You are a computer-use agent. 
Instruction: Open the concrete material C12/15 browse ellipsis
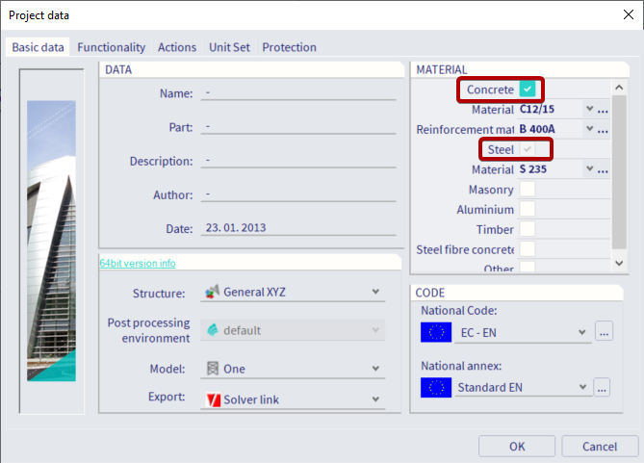click(x=603, y=110)
